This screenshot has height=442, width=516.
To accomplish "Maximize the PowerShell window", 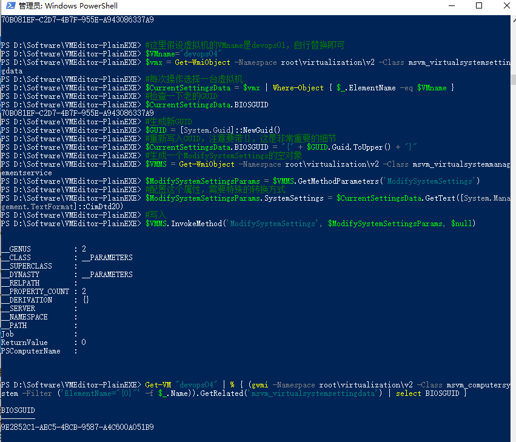I will tap(479, 6).
